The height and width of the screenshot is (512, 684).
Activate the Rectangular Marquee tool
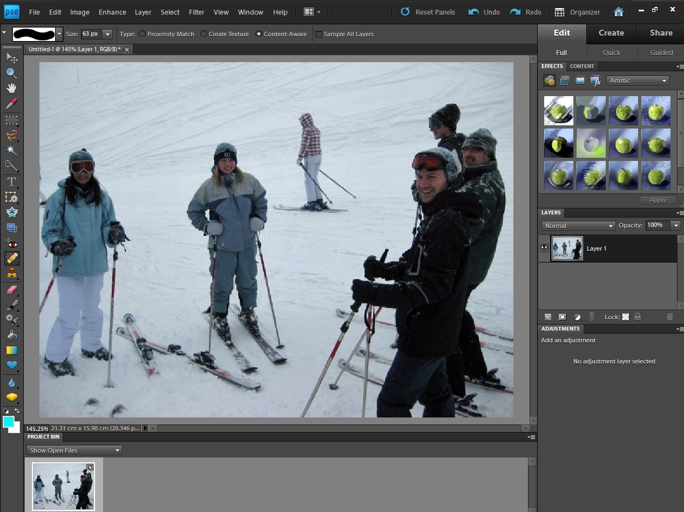11,120
